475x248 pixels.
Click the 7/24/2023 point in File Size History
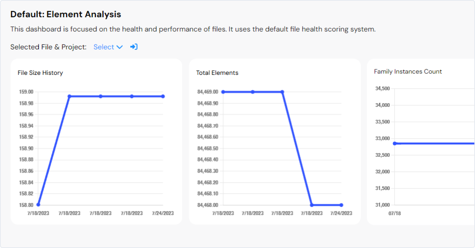pyautogui.click(x=163, y=96)
